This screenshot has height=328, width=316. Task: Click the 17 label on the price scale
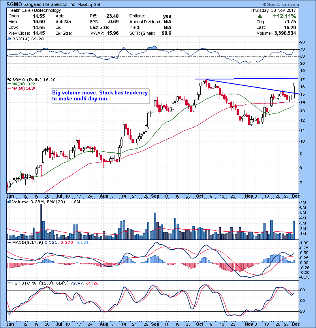(x=302, y=80)
